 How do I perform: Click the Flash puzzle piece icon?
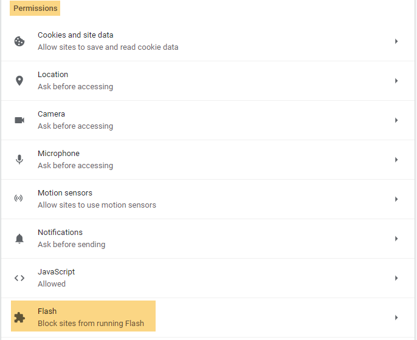(x=19, y=318)
